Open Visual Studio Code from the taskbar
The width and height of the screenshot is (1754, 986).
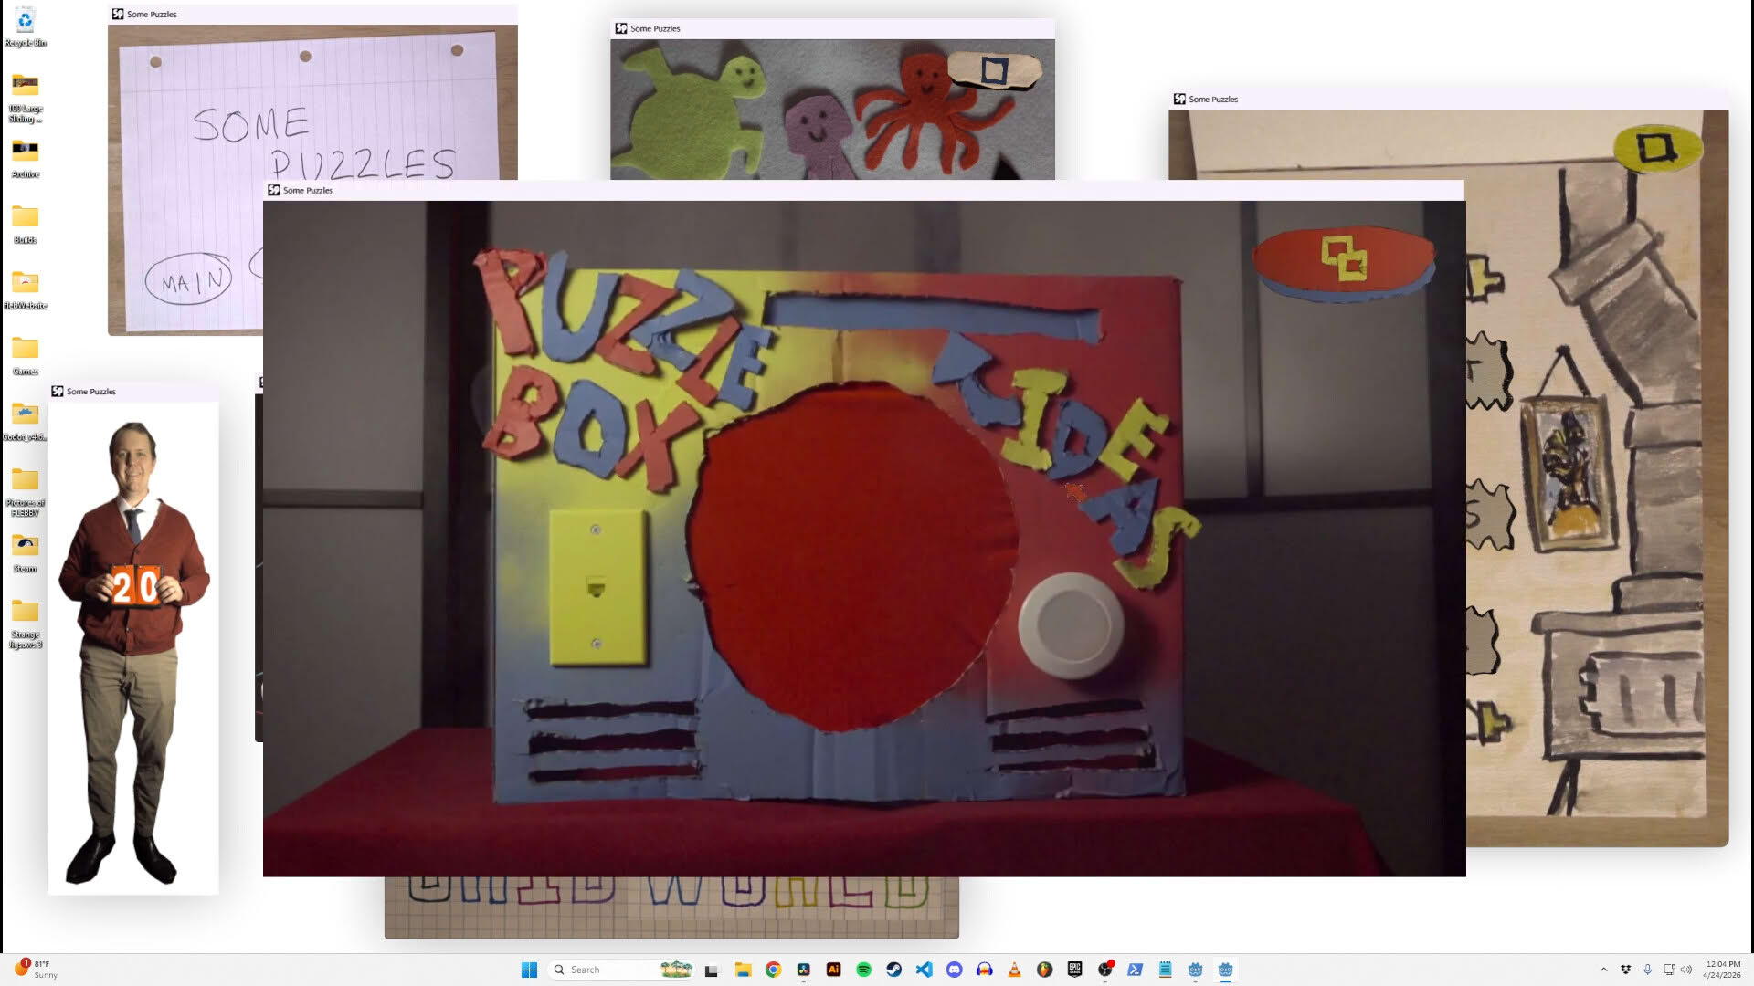point(924,970)
